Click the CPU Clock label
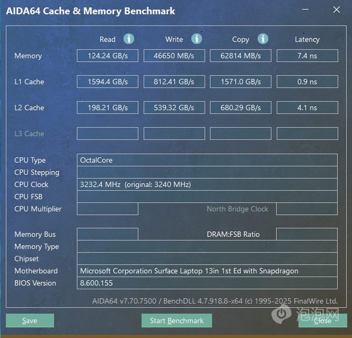This screenshot has width=352, height=338. tap(31, 184)
